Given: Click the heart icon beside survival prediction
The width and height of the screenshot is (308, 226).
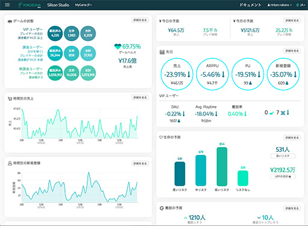Looking at the screenshot, I should pyautogui.click(x=161, y=137).
